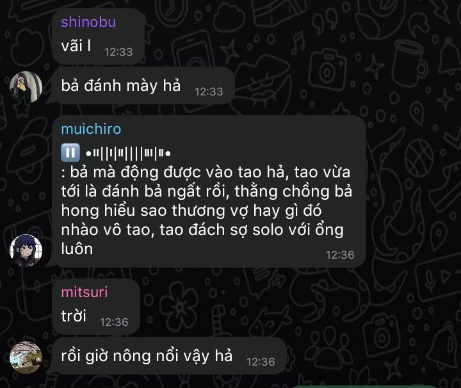Tap the muichiro sender name
Viewport: 461px width, 388px height.
91,129
